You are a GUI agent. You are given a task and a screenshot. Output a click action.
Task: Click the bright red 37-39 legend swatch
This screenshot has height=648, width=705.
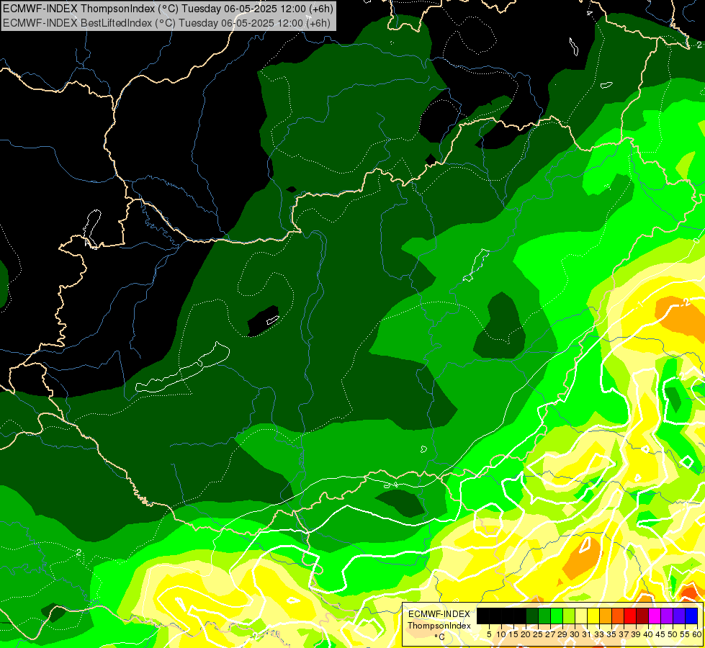tap(630, 616)
